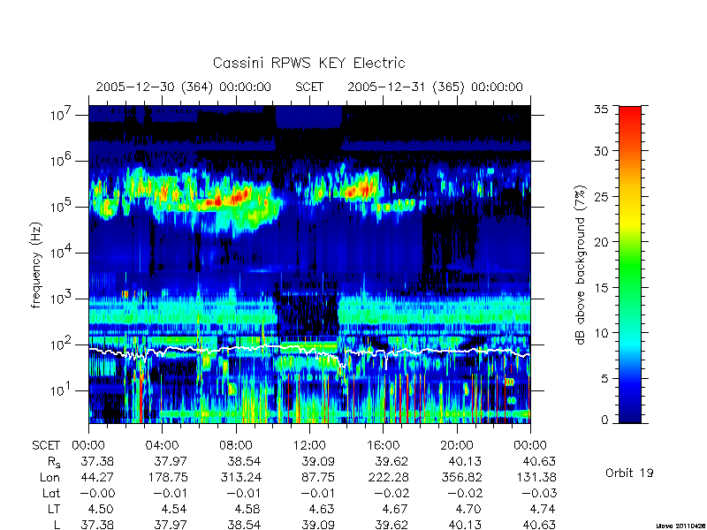Click the Rs row label
Viewport: 707px width, 530px height.
point(54,462)
